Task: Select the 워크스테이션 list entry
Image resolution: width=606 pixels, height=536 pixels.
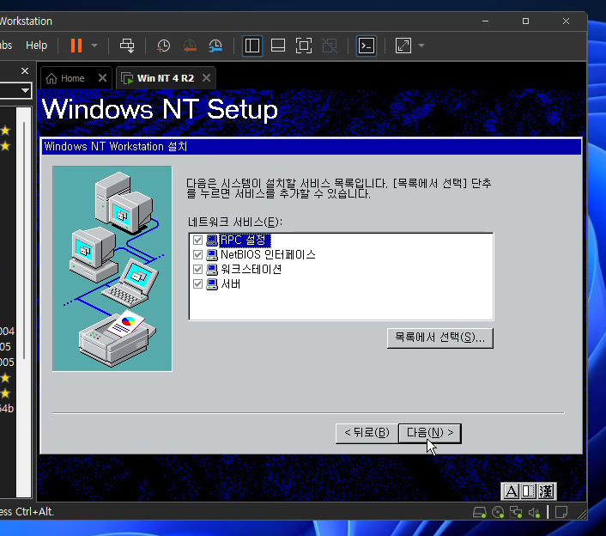Action: coord(251,269)
